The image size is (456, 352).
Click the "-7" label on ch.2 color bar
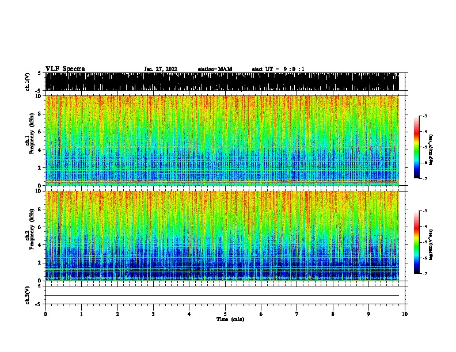click(424, 273)
